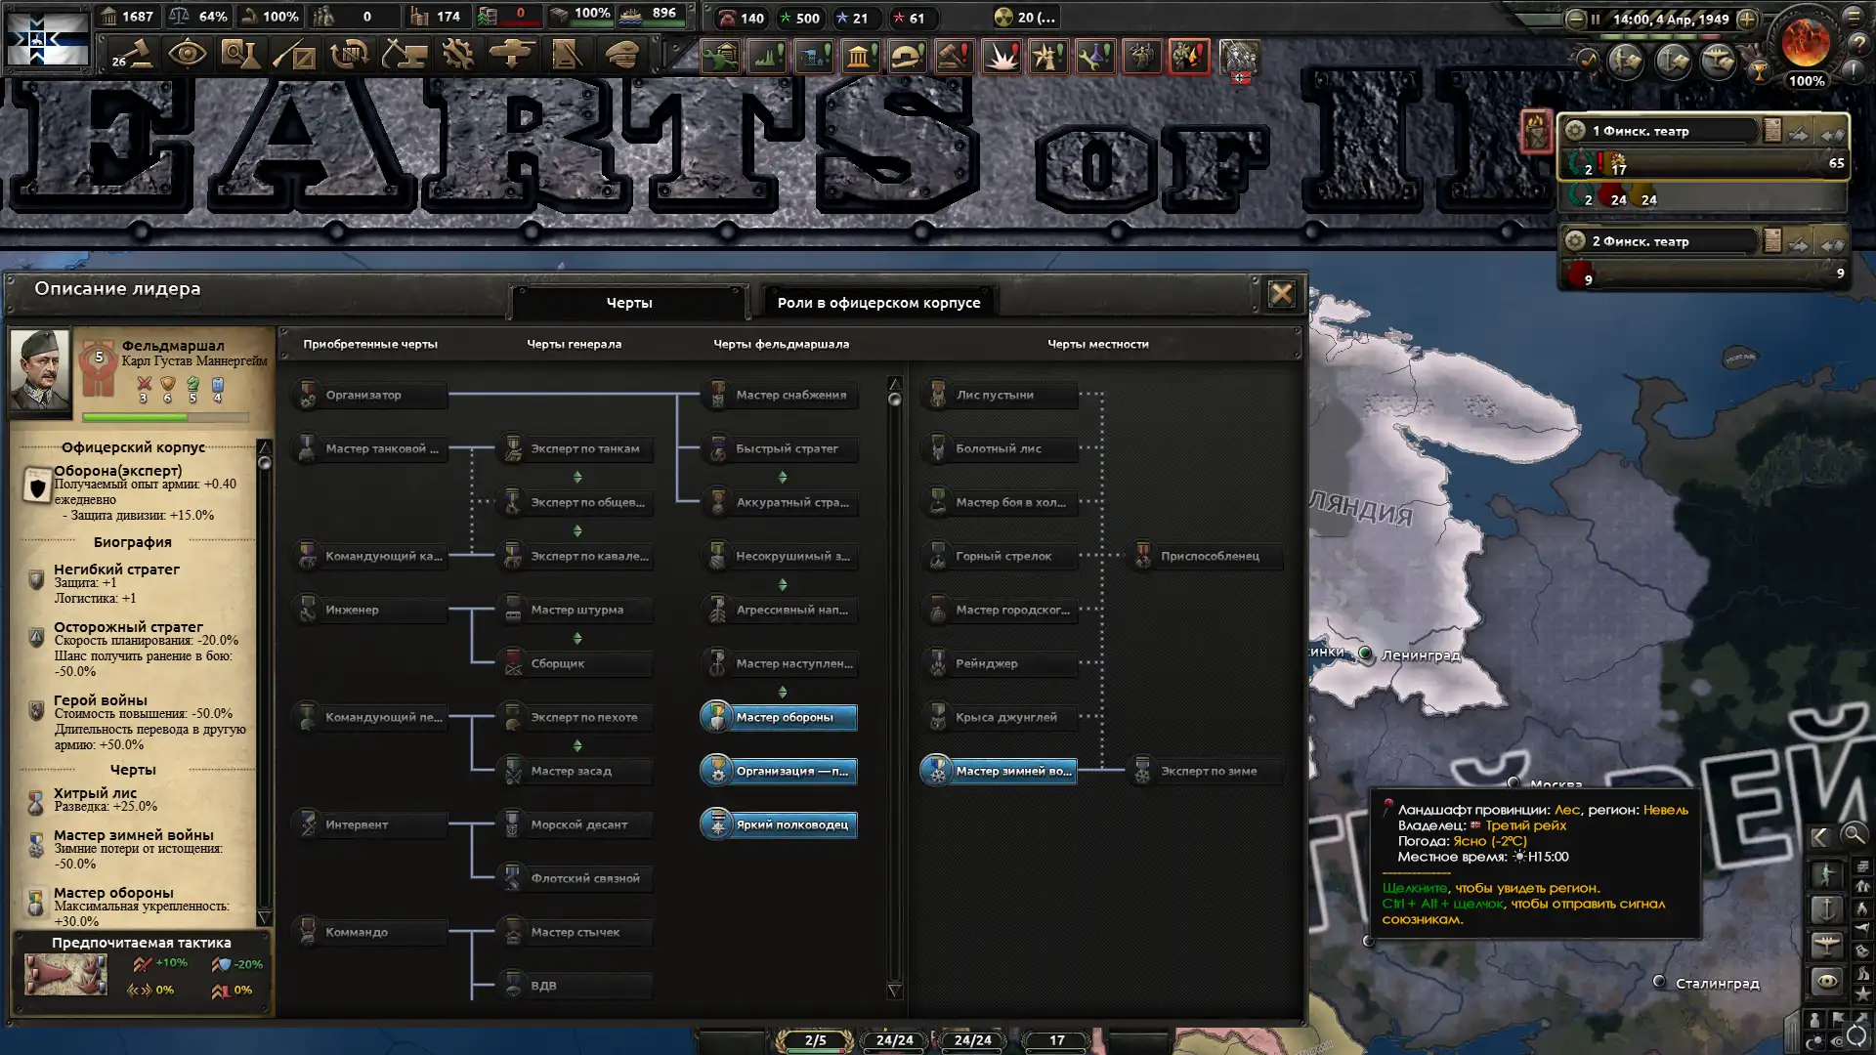
Task: Open the officer cap icon in the top bar
Action: click(621, 55)
